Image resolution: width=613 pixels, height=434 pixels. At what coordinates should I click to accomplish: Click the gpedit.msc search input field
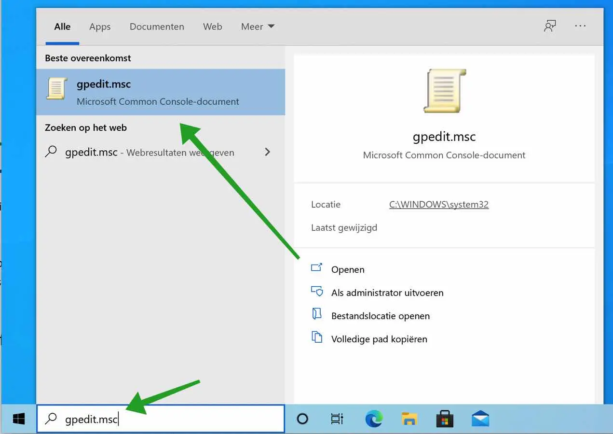coord(161,419)
